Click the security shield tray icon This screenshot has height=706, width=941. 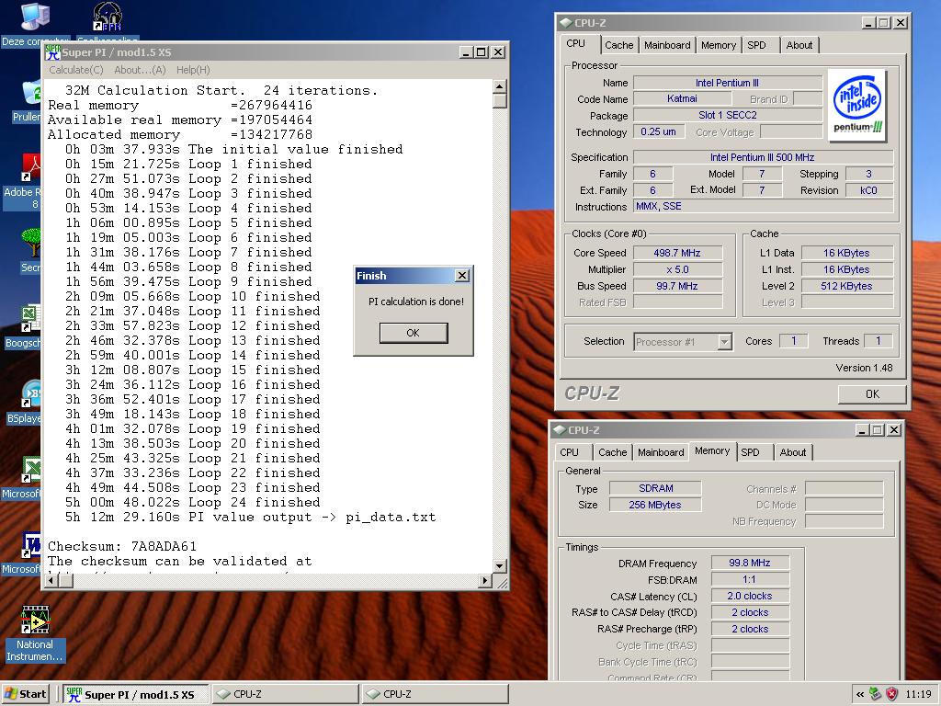[892, 694]
